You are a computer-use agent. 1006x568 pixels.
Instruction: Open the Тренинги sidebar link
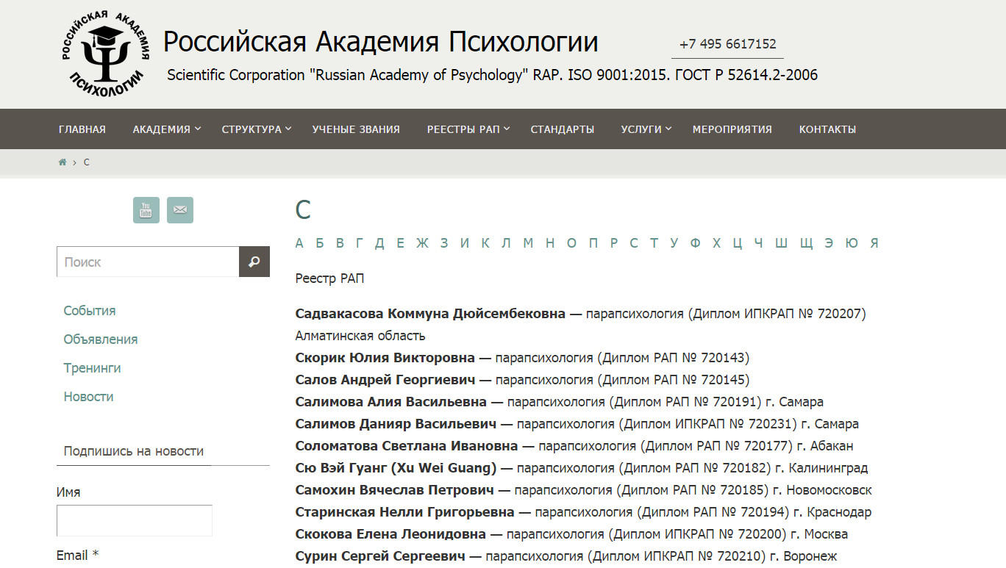pyautogui.click(x=92, y=368)
